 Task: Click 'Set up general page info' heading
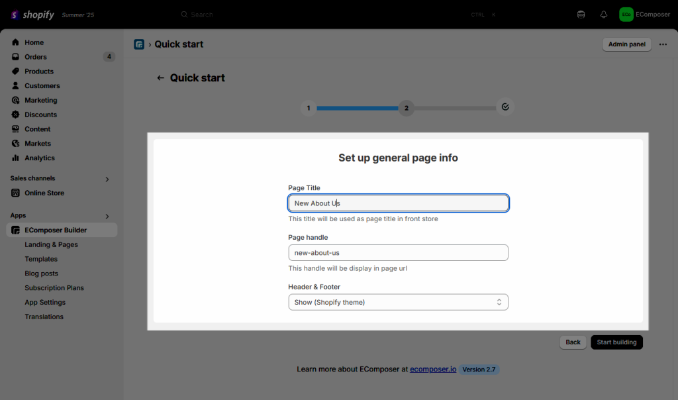398,158
